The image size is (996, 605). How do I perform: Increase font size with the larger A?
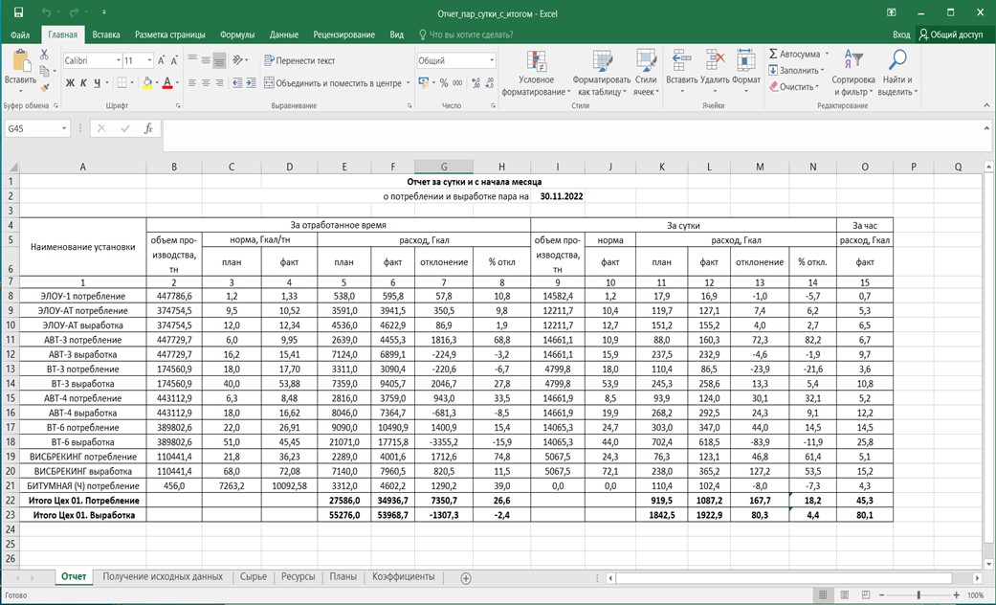(x=162, y=60)
